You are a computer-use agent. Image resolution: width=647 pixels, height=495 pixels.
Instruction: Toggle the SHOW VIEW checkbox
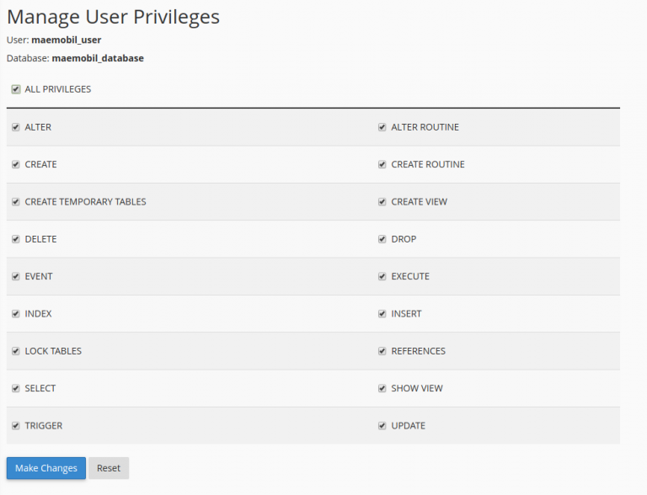click(x=382, y=388)
